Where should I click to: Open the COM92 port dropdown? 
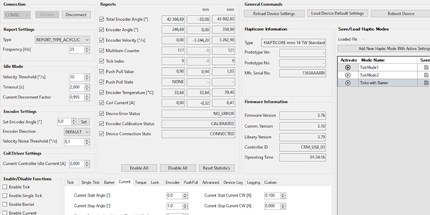(17, 15)
